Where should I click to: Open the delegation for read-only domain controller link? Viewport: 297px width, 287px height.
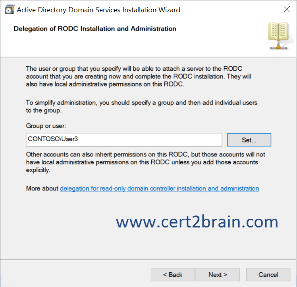[159, 189]
